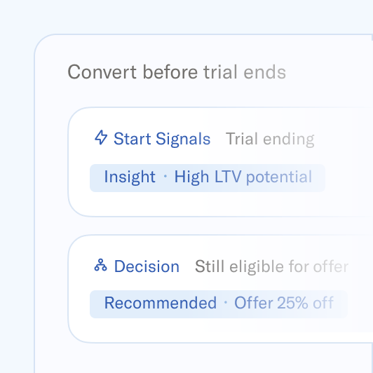
Task: Click the "Still eligible for offer" text
Action: 271,266
